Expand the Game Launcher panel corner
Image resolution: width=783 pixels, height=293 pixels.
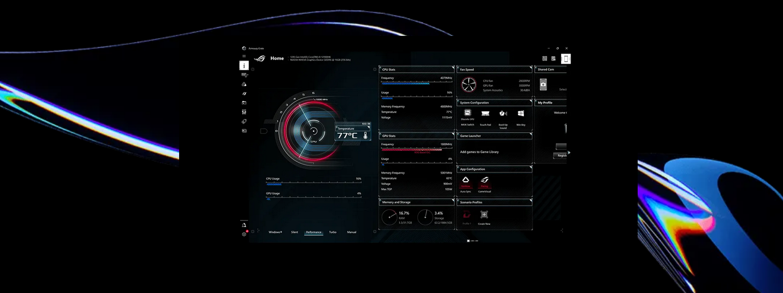pos(530,134)
